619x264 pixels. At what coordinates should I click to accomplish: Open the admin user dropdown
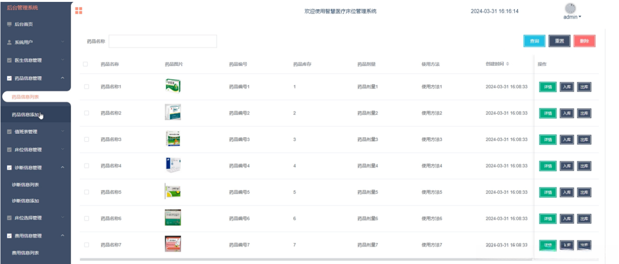pyautogui.click(x=572, y=17)
